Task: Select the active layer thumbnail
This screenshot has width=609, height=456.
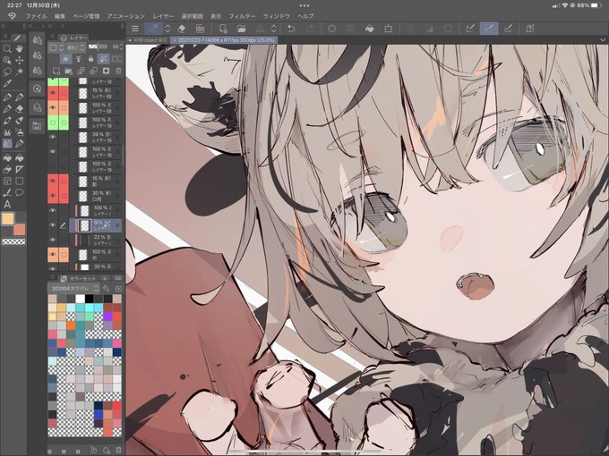Action: click(84, 225)
